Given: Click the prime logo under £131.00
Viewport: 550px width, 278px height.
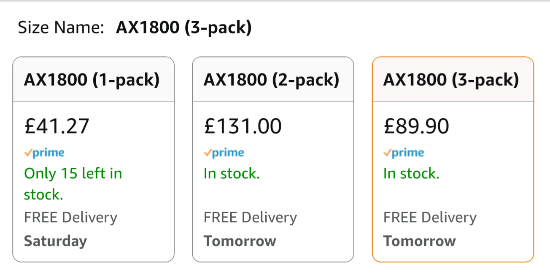Looking at the screenshot, I should [x=224, y=153].
